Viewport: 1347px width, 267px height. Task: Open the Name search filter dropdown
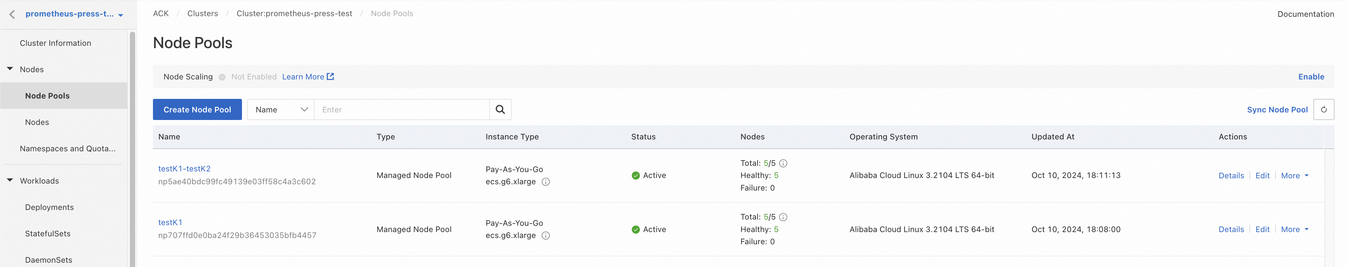[x=281, y=110]
